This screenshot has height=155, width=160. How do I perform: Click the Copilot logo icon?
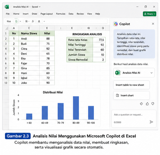116,24
